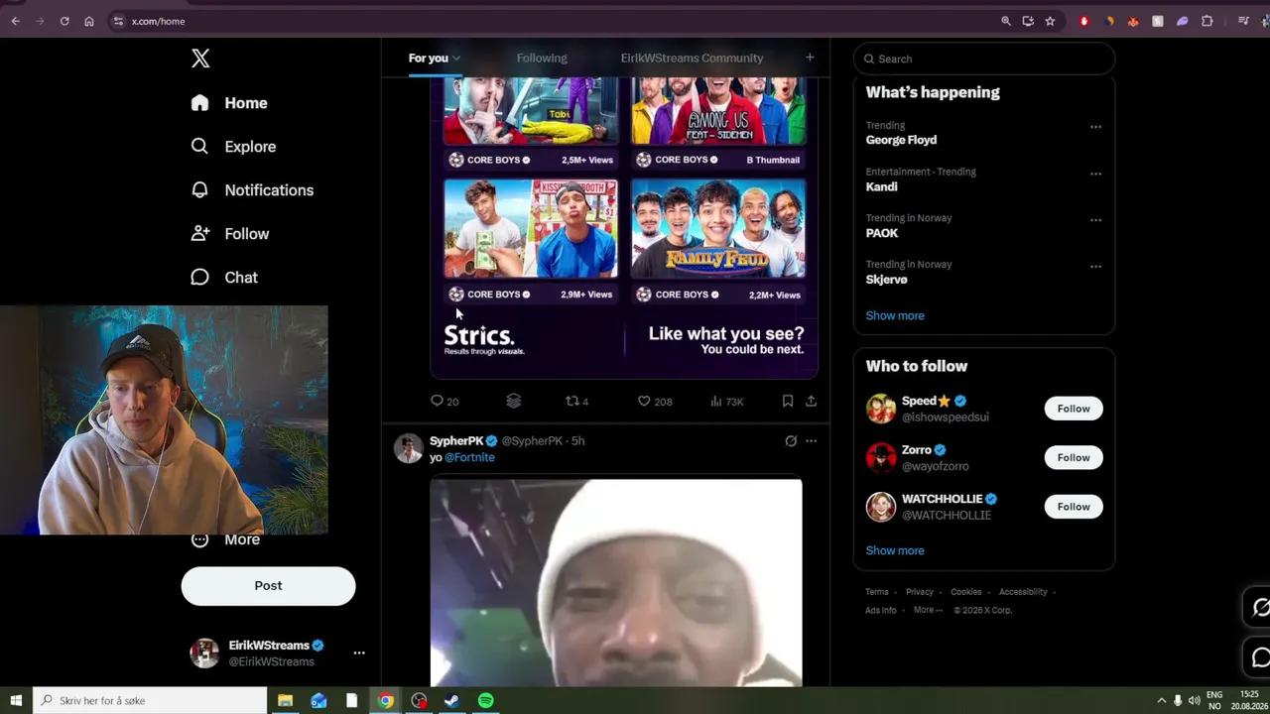Open the Terms footer link

(x=877, y=592)
